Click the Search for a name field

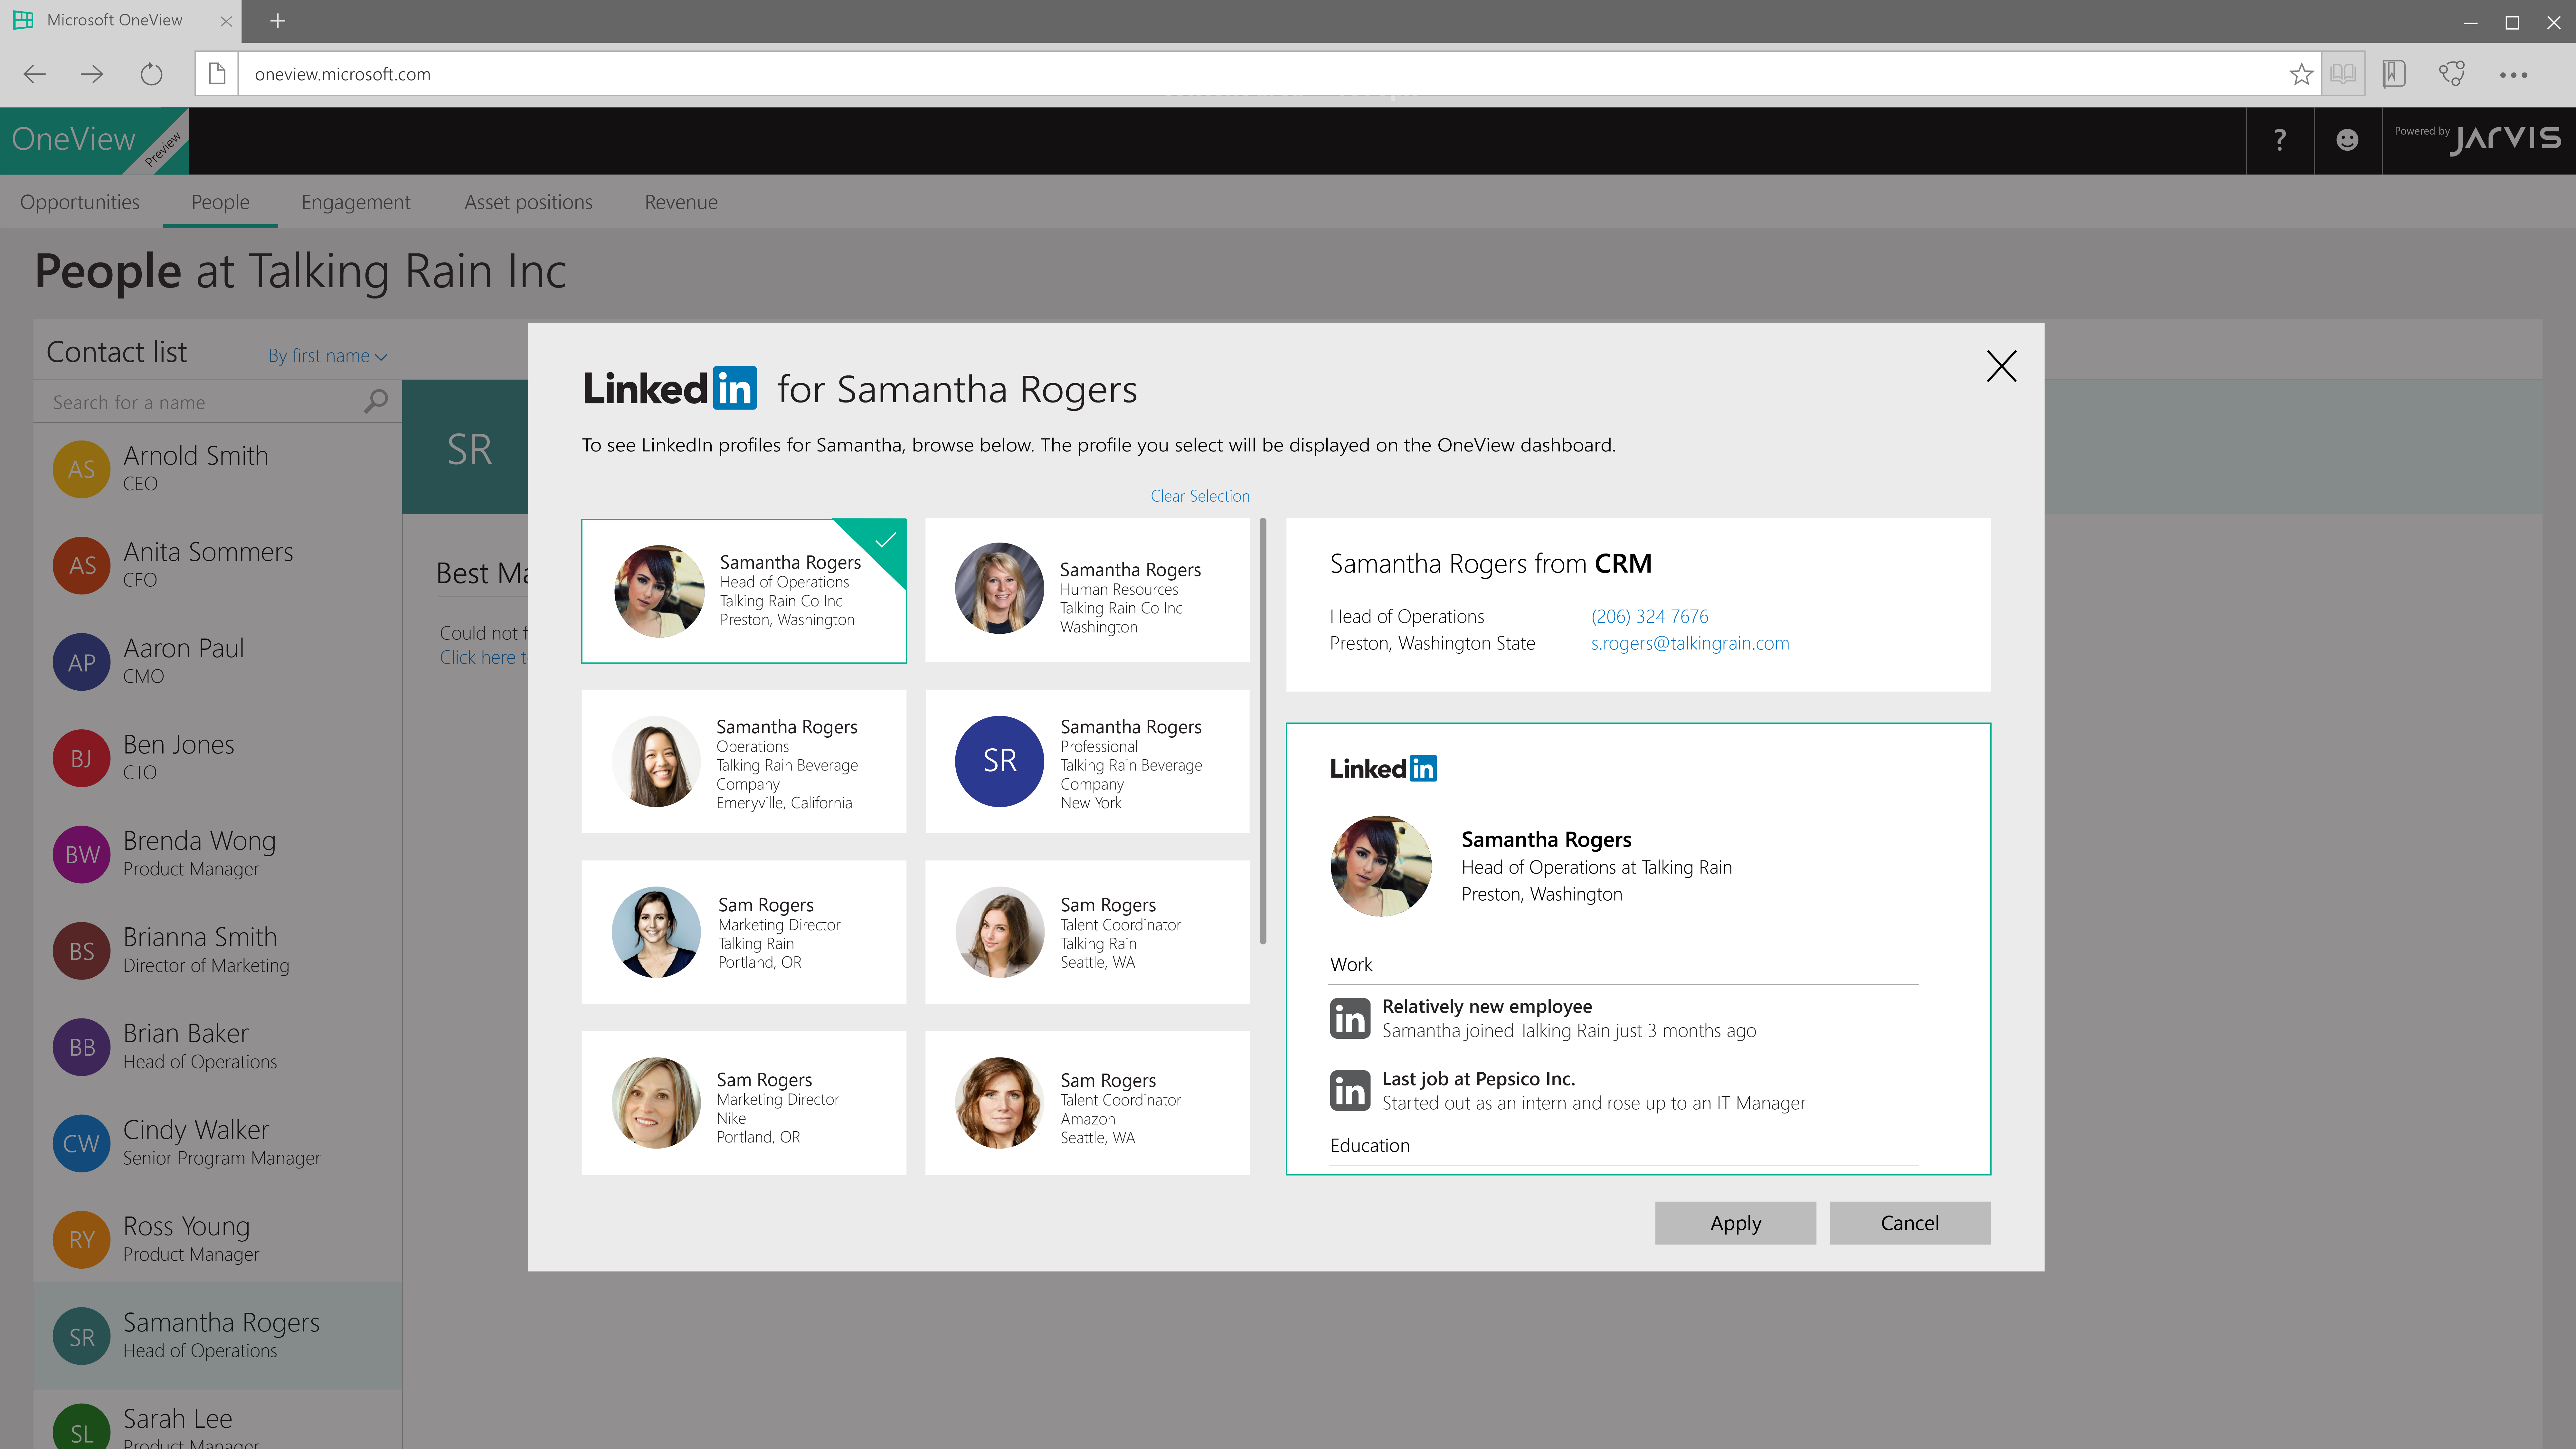click(x=200, y=402)
